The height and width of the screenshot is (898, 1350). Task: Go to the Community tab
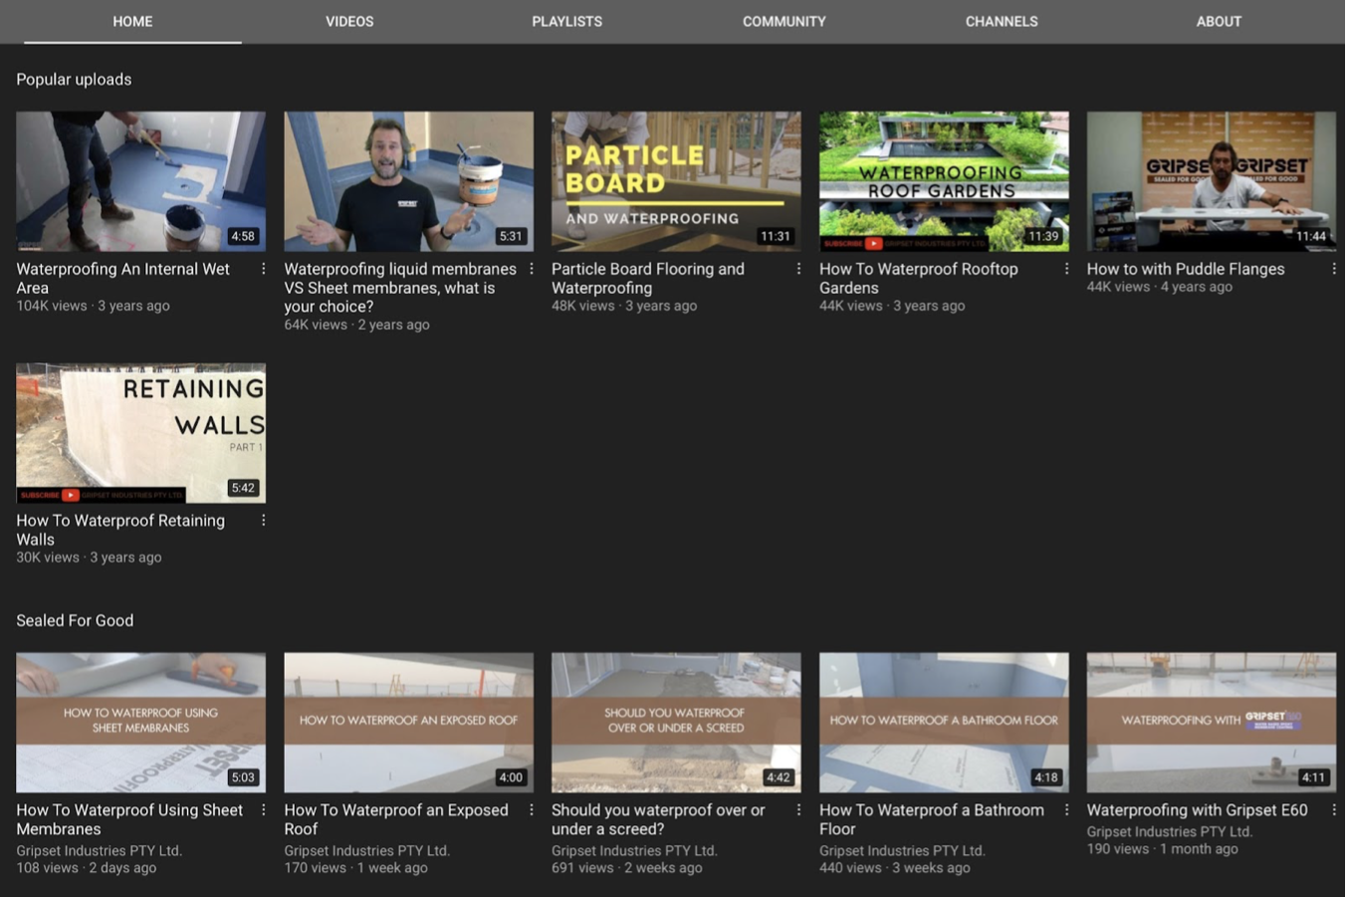pos(784,21)
